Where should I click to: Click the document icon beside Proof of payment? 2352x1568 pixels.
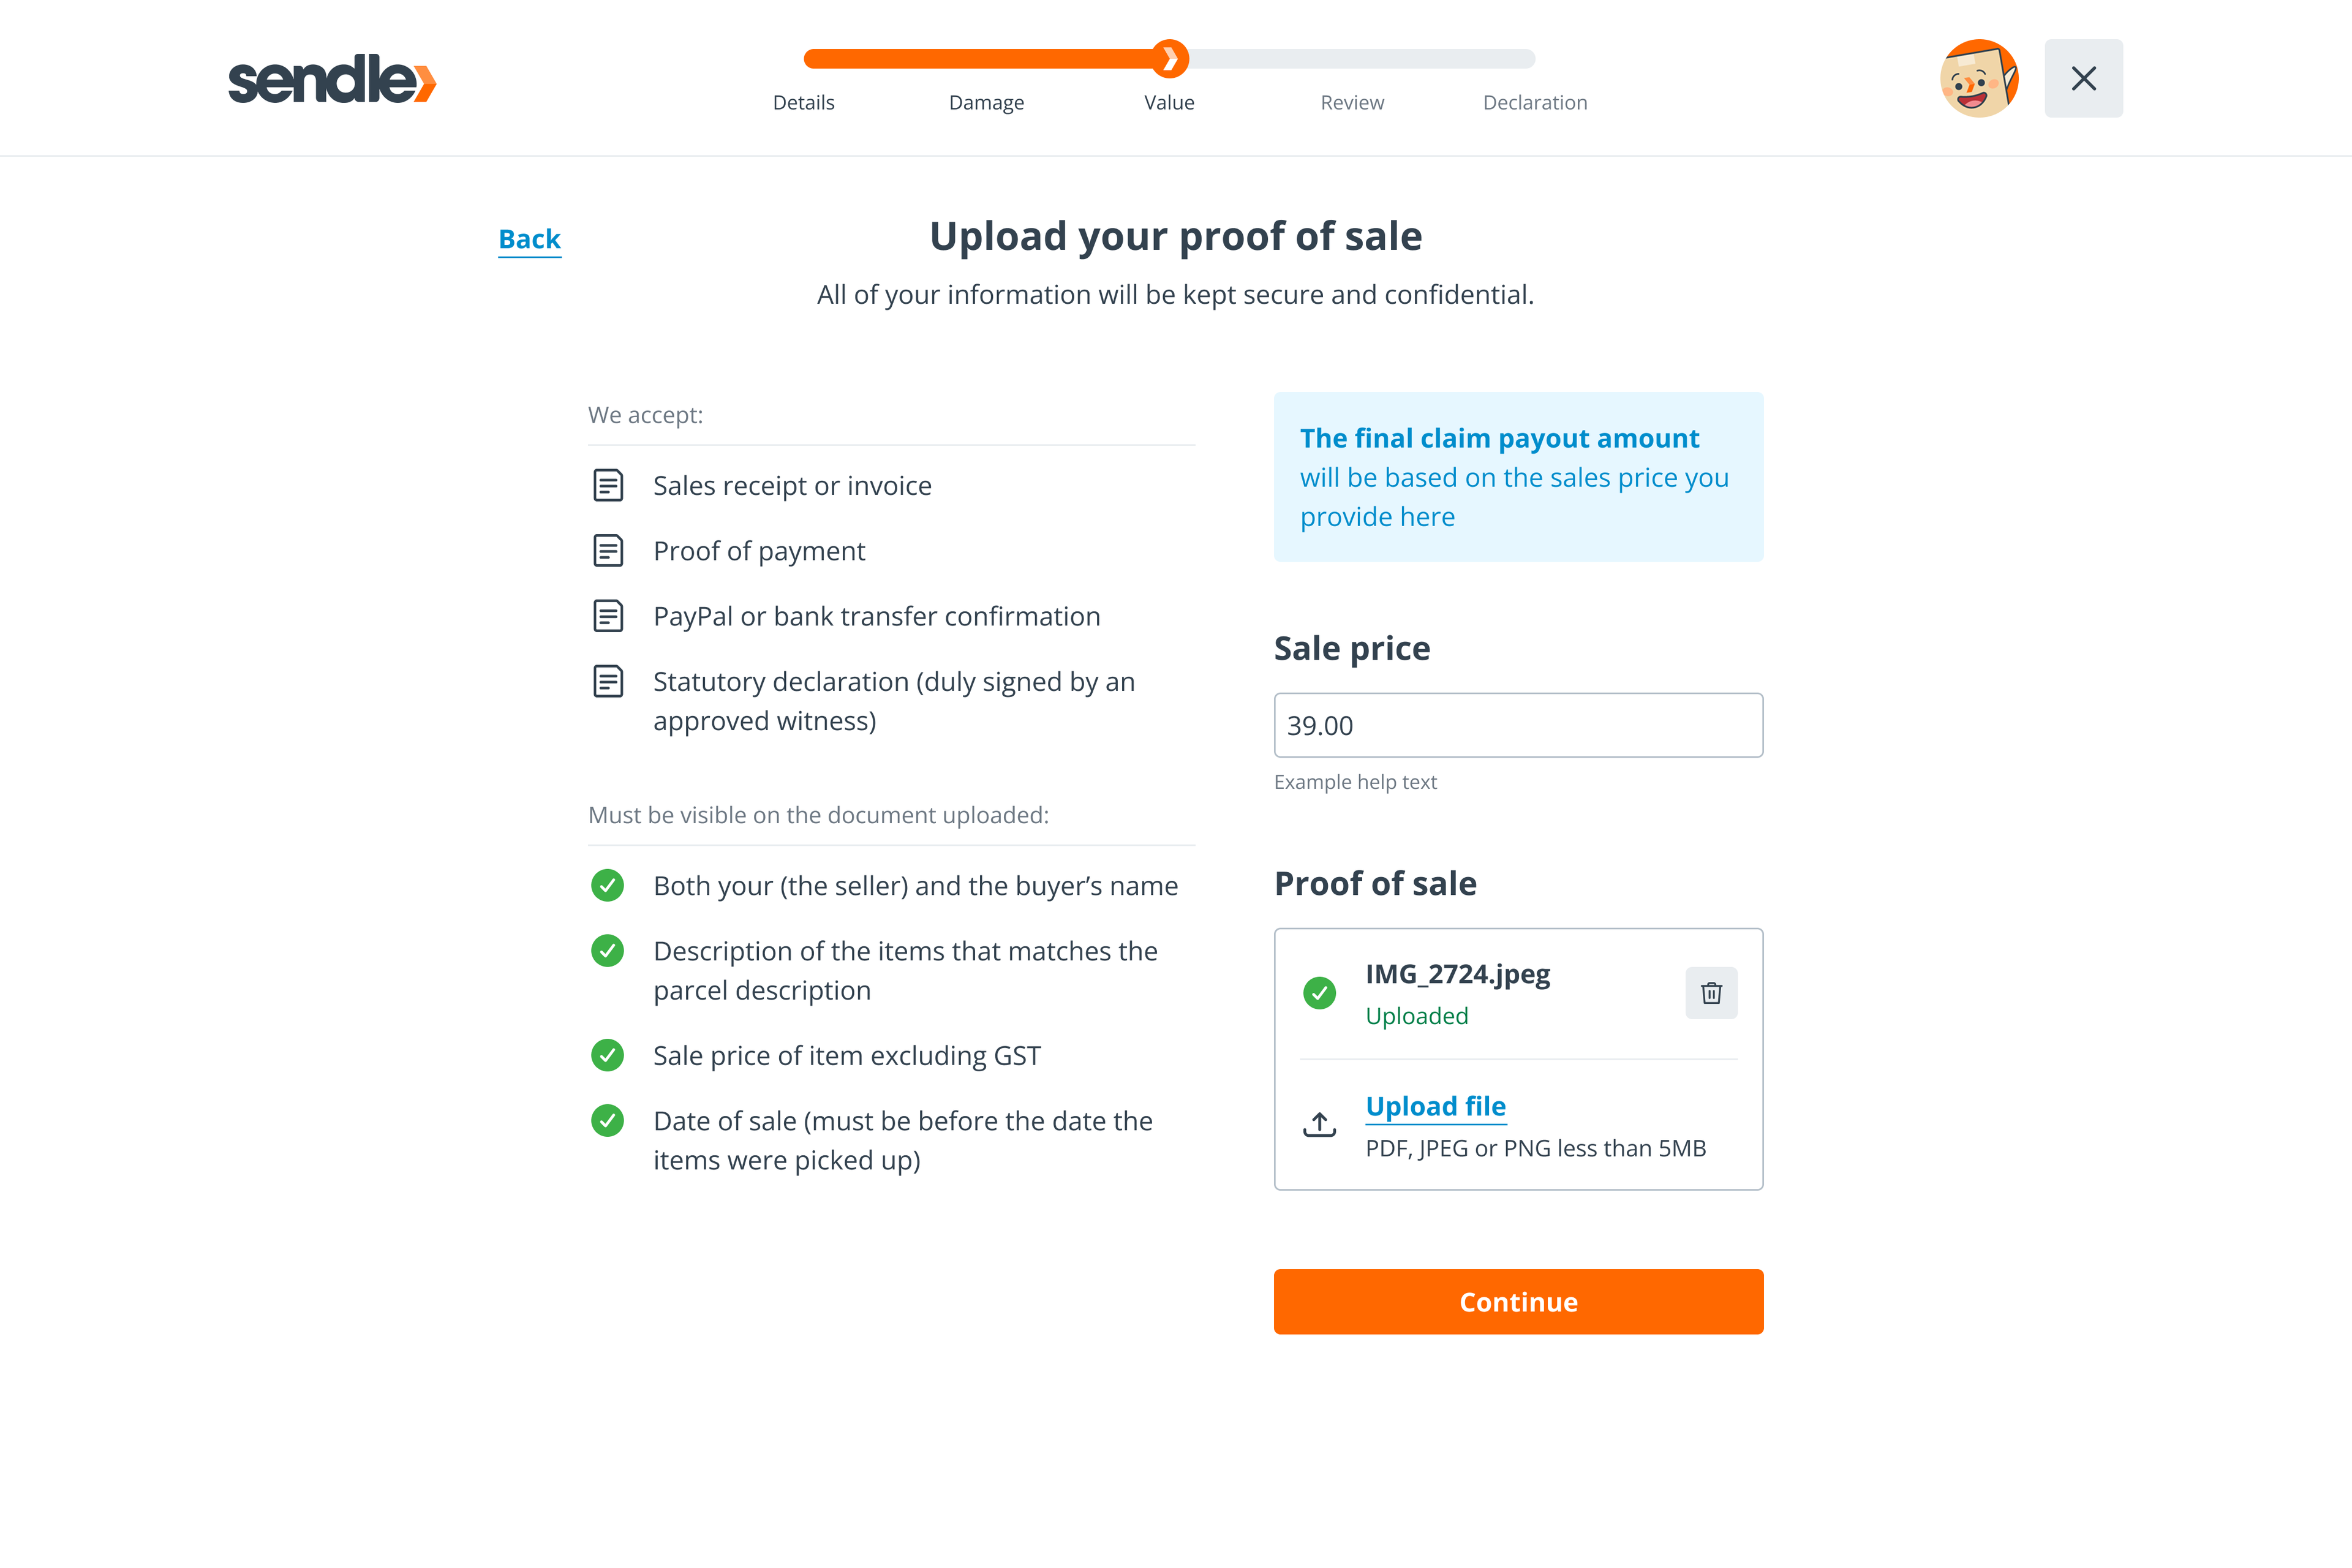(x=608, y=550)
